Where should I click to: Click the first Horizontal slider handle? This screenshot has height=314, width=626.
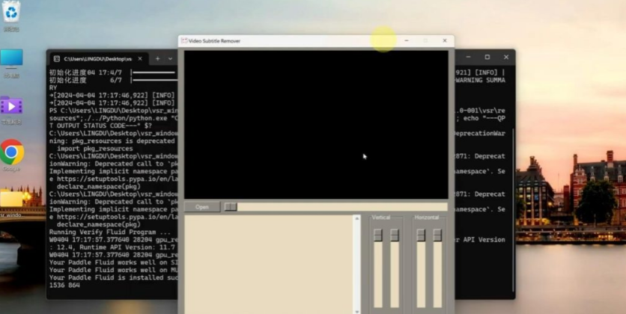pyautogui.click(x=421, y=235)
